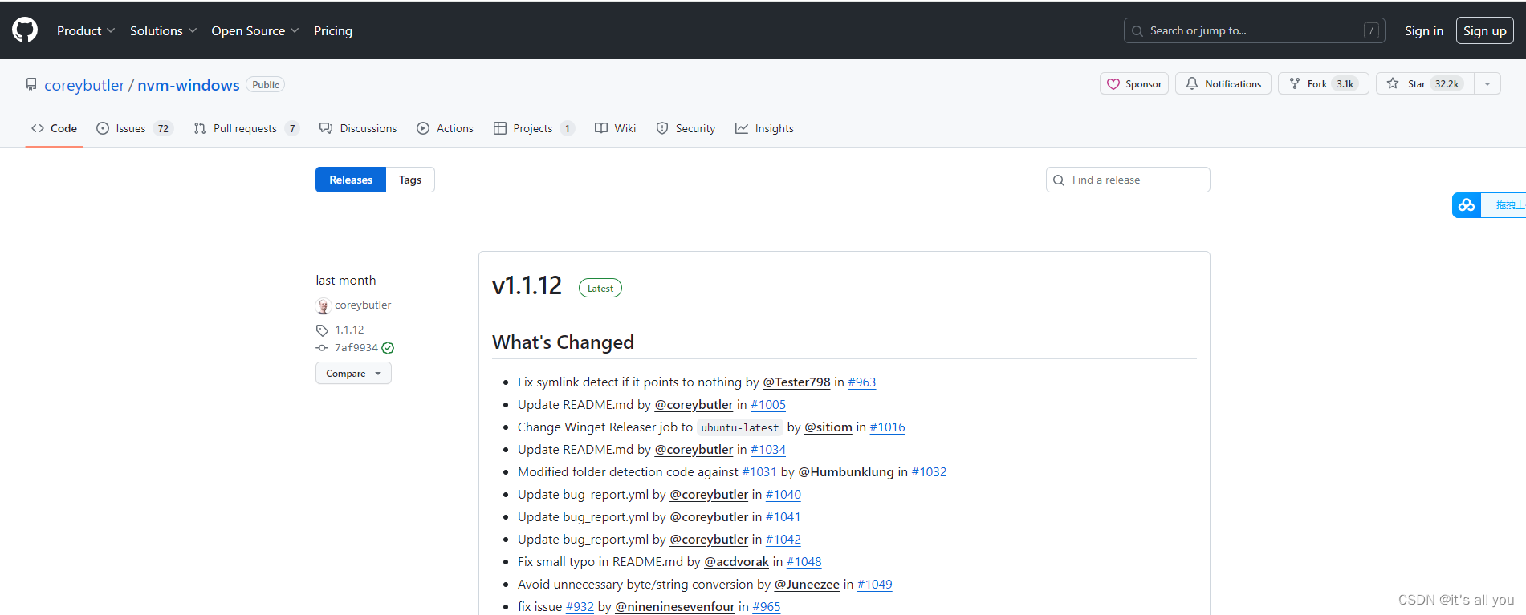Click the Sign up button
This screenshot has width=1526, height=615.
1484,30
